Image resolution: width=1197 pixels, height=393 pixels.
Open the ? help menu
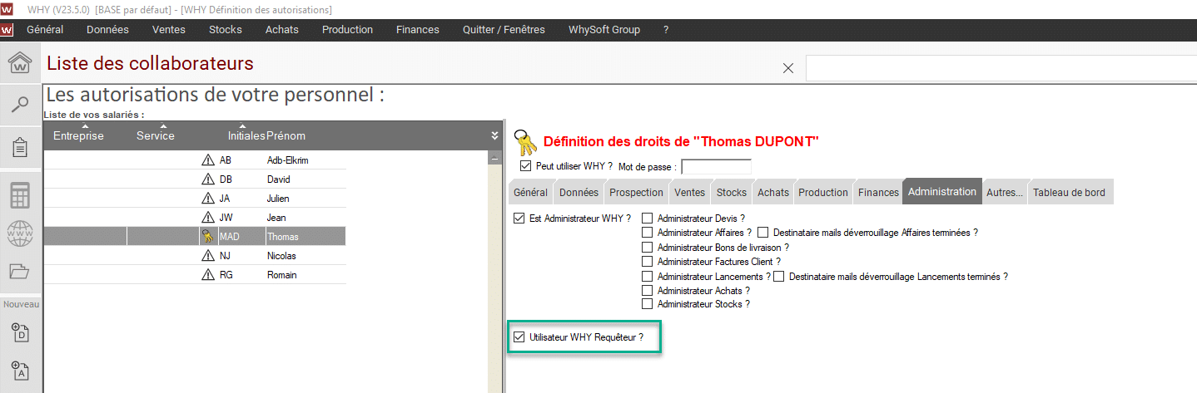(x=666, y=29)
